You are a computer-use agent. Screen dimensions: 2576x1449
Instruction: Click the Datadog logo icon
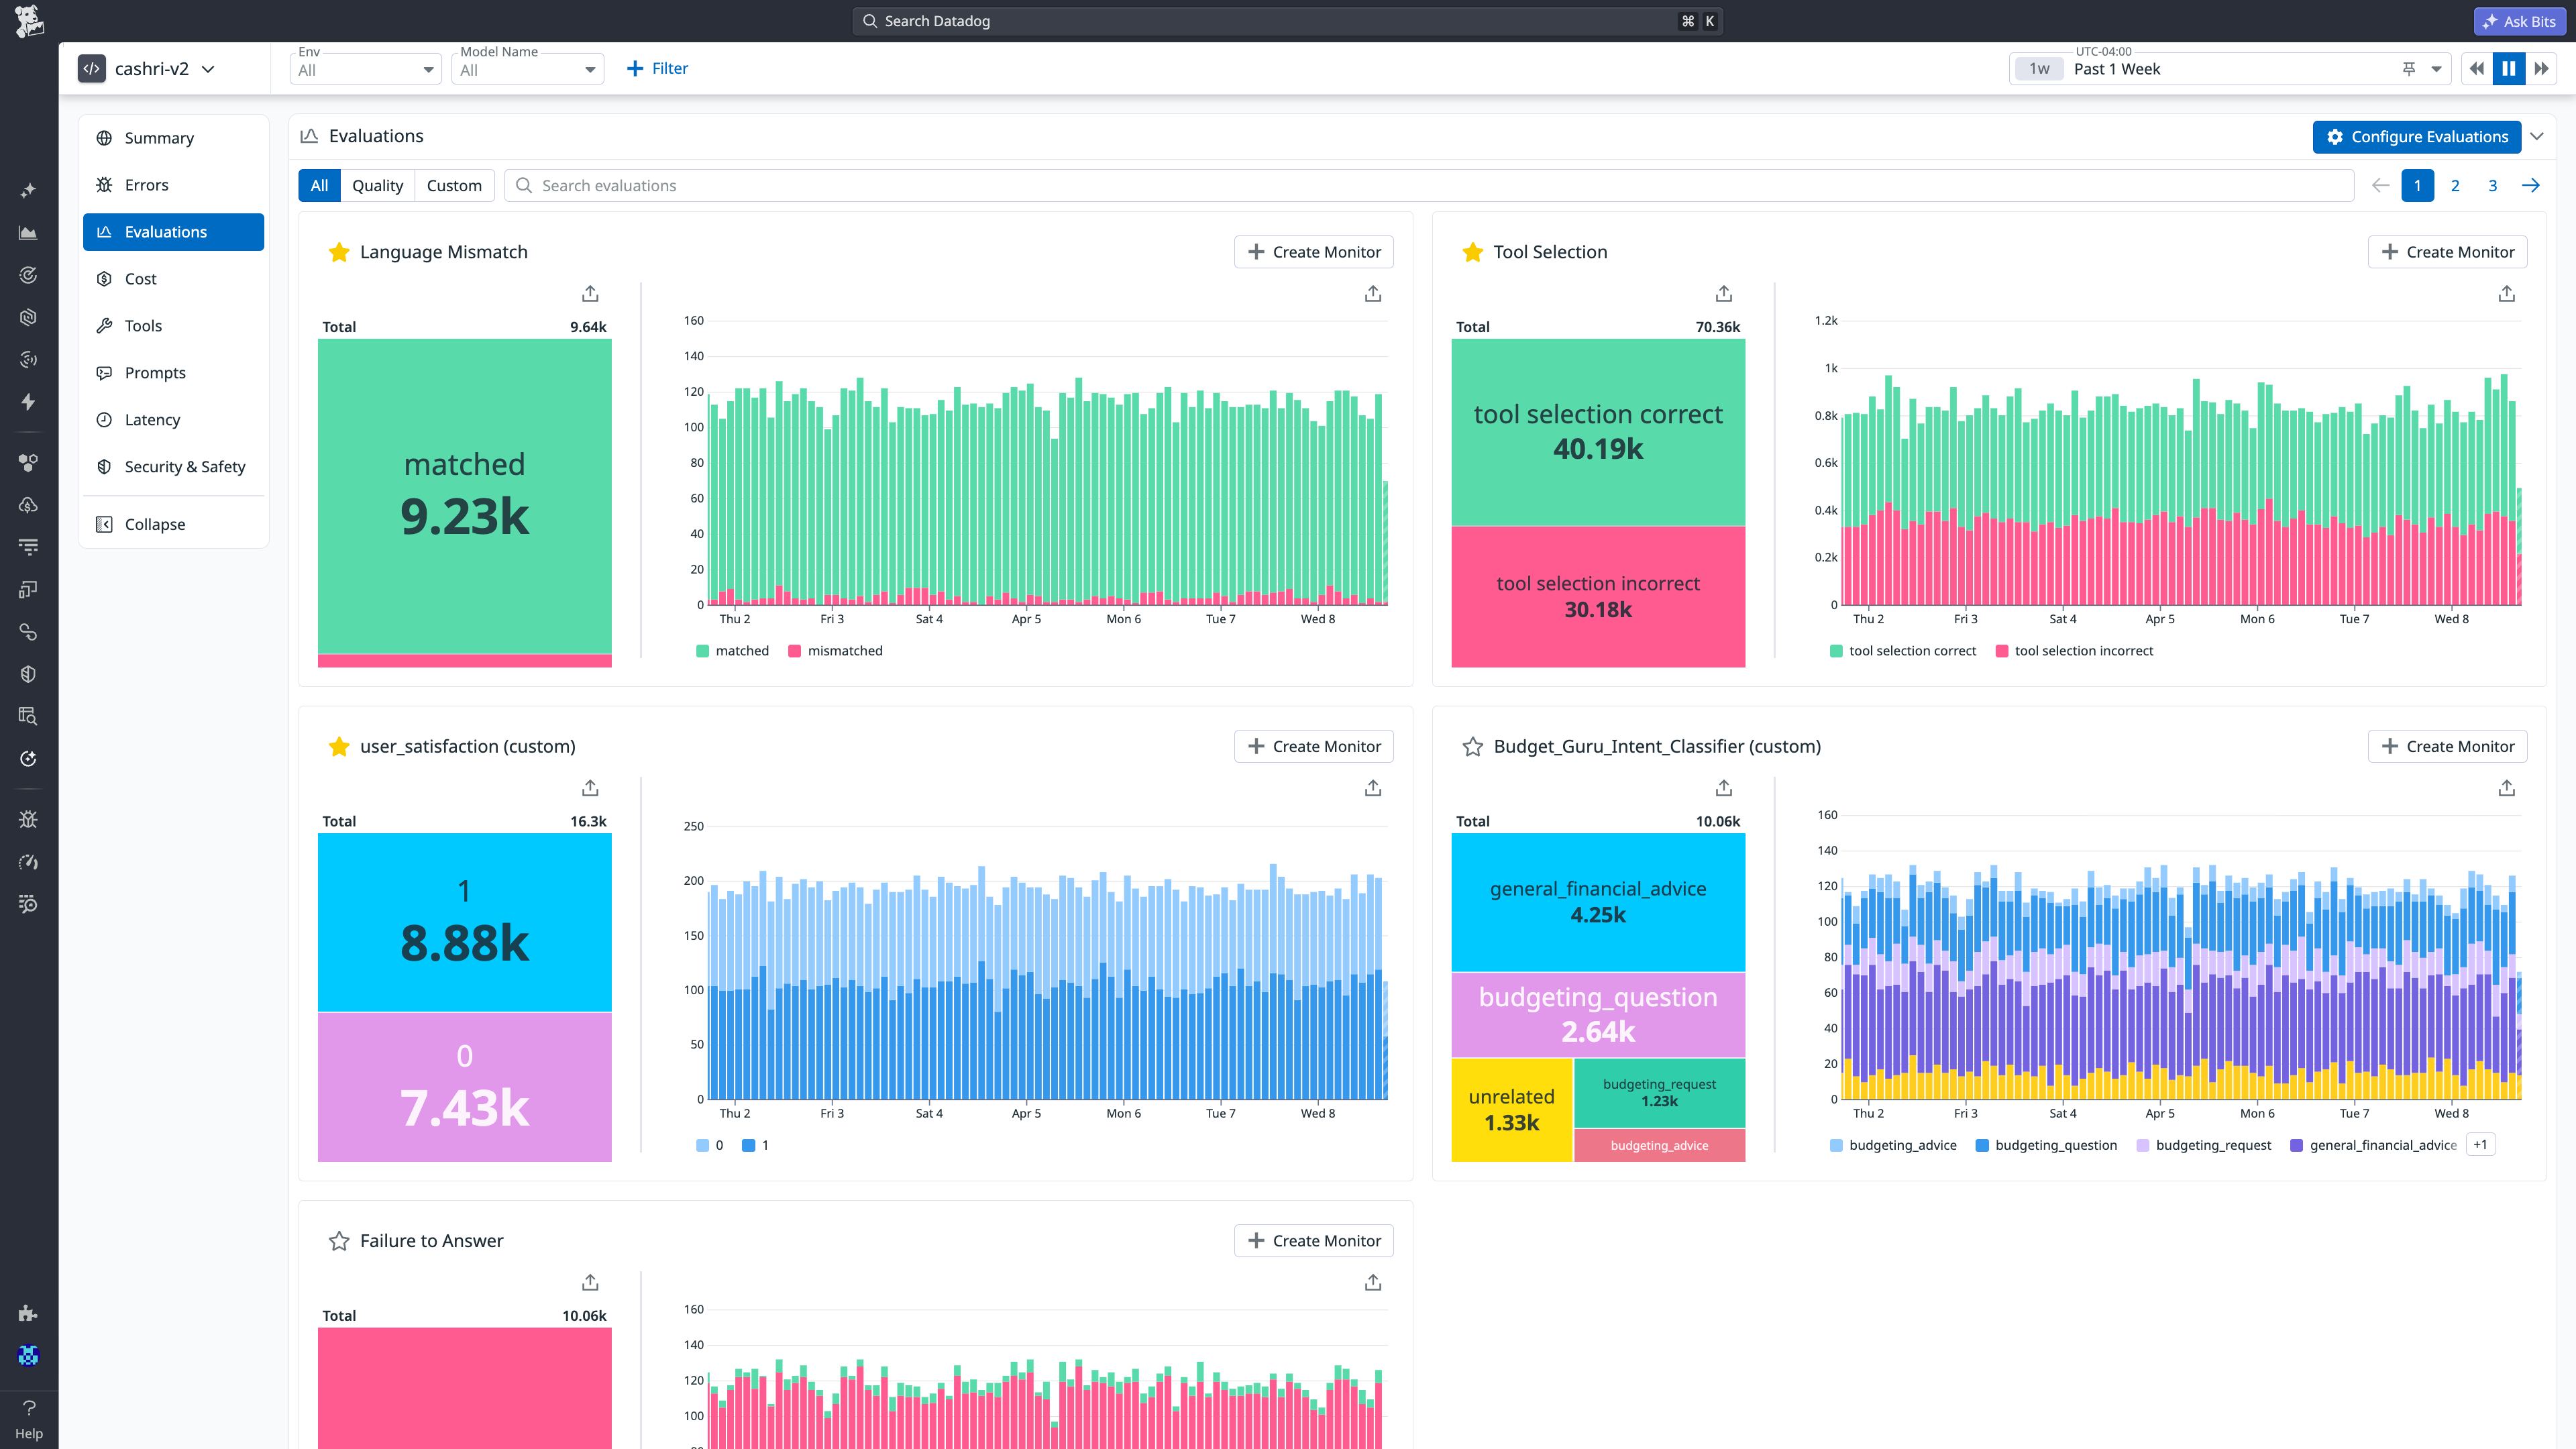click(x=29, y=21)
